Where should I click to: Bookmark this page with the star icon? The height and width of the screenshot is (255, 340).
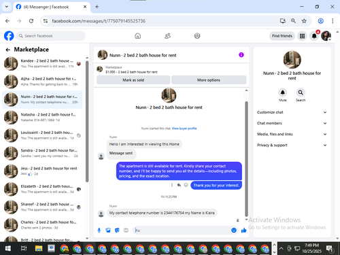pyautogui.click(x=304, y=21)
